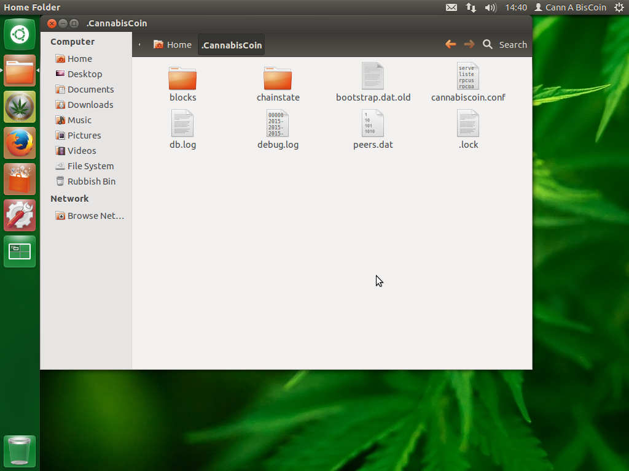Open Documents in the sidebar
This screenshot has height=471, width=629.
86,90
